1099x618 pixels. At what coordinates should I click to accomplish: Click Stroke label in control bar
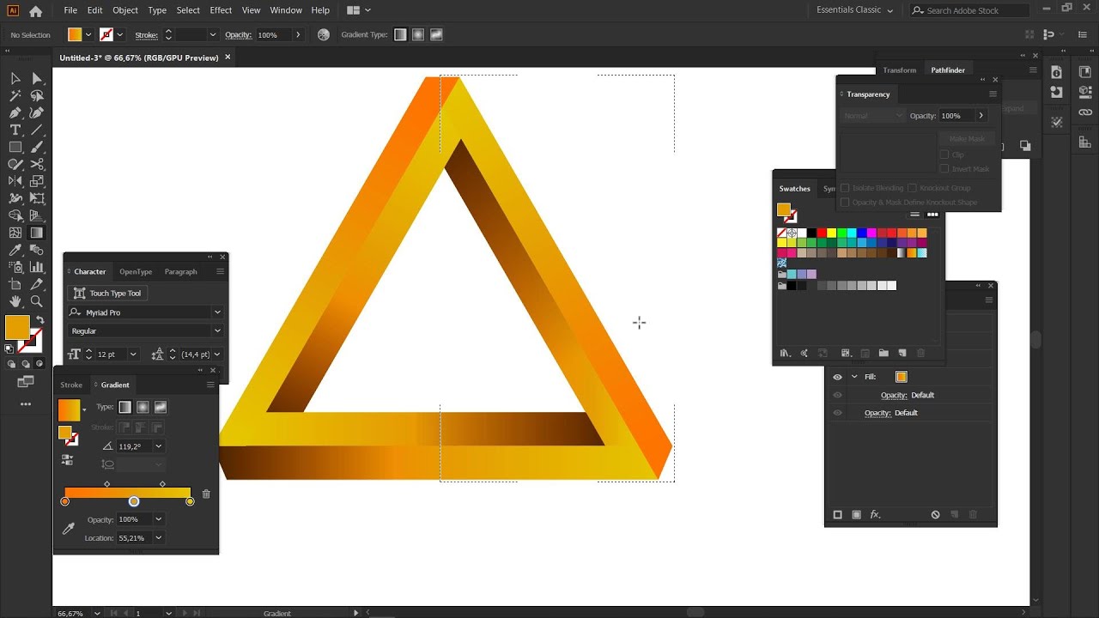[x=147, y=35]
